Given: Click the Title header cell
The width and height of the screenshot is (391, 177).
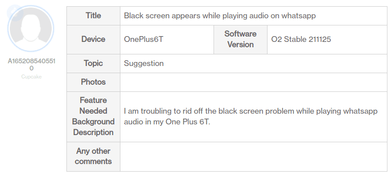Looking at the screenshot, I should 93,16.
